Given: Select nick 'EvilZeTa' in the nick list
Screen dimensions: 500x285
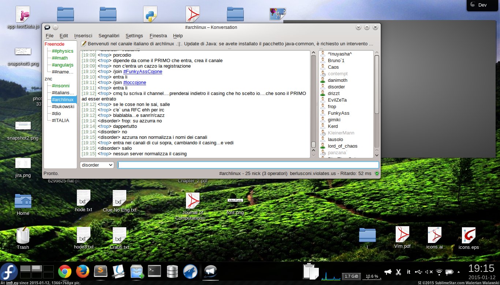Looking at the screenshot, I should 337,100.
